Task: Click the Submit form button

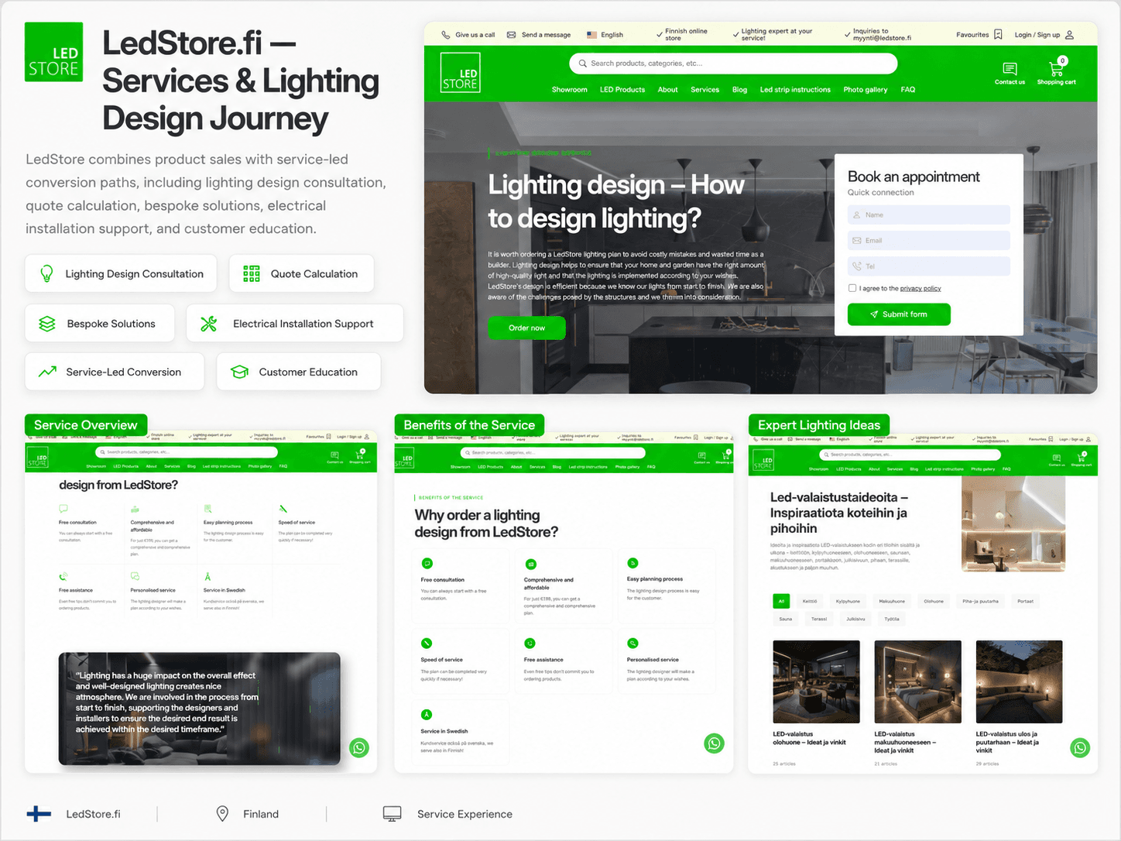Action: tap(899, 314)
